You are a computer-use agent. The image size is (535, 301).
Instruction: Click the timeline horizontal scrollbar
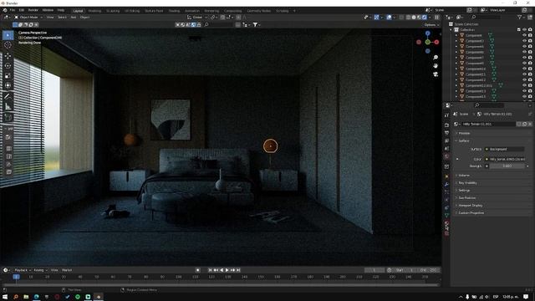click(x=221, y=284)
